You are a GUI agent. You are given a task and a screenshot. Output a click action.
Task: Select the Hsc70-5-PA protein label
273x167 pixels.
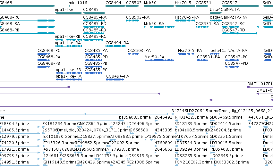point(190,51)
